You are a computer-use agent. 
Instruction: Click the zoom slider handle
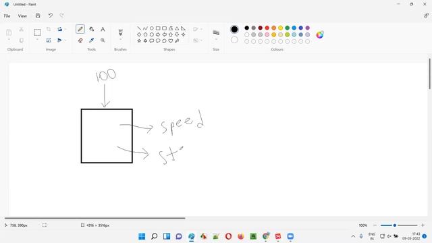pos(394,225)
